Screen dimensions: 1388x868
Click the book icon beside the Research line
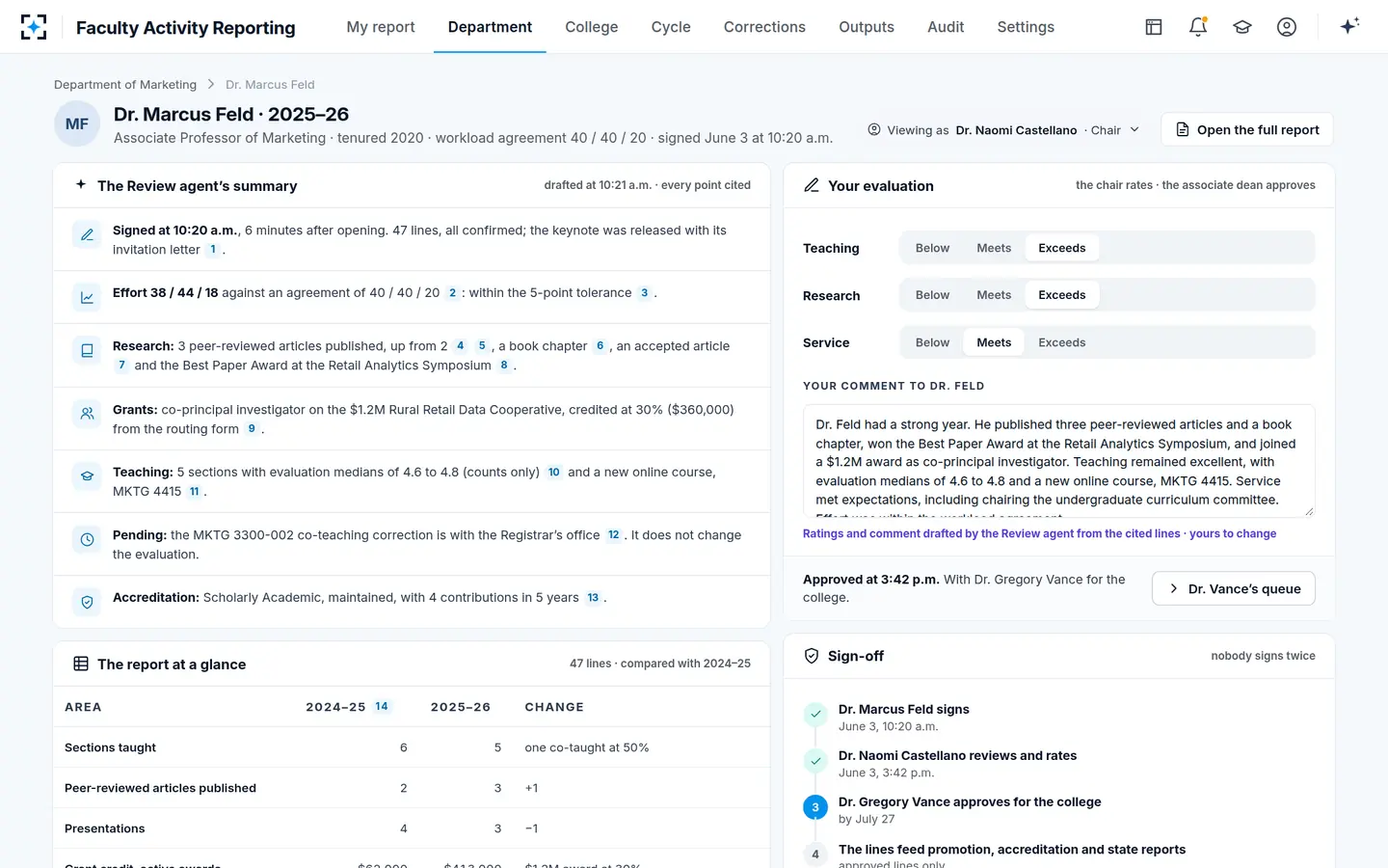[87, 350]
